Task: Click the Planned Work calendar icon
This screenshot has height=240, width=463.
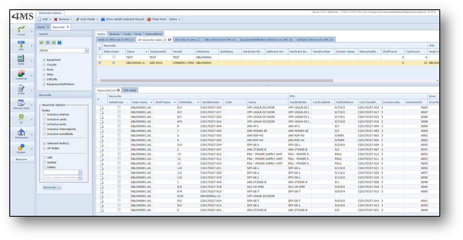Action: [x=21, y=103]
